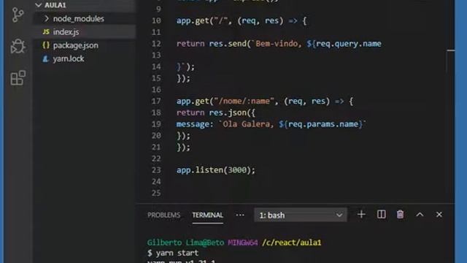The height and width of the screenshot is (263, 467).
Task: Click the "/nome/:name" route string
Action: [x=244, y=101]
